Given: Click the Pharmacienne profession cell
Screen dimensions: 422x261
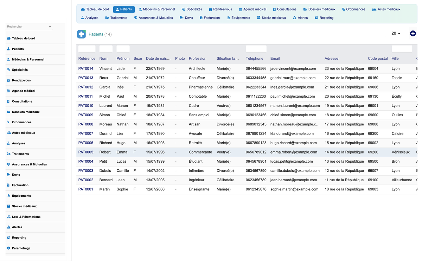Looking at the screenshot, I should 201,87.
